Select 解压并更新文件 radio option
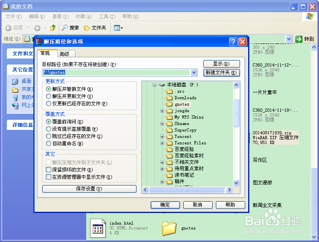This screenshot has height=242, width=319. tap(48, 96)
